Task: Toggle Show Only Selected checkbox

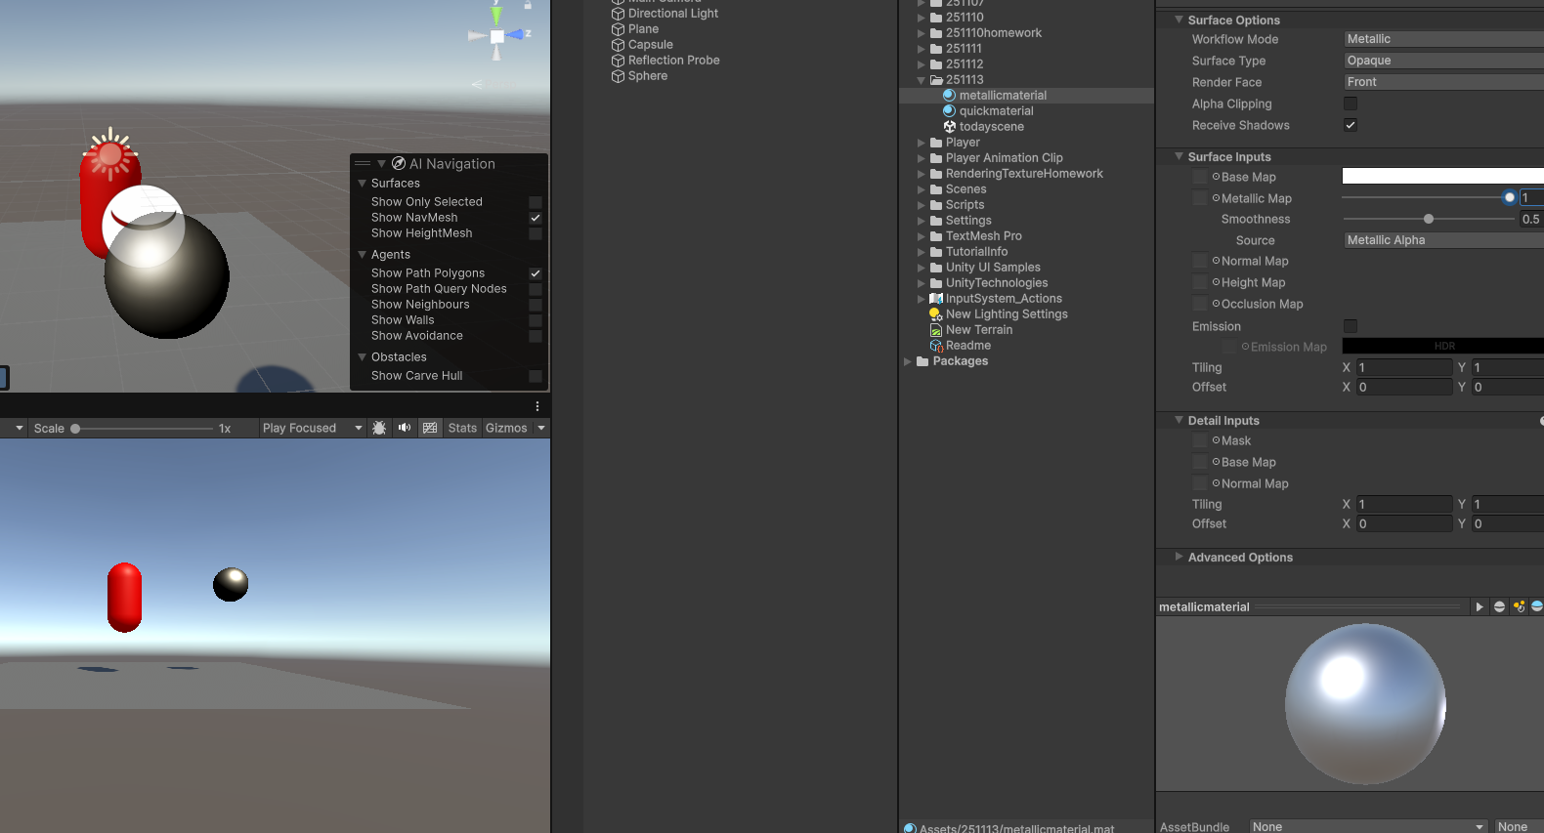Action: coord(536,202)
